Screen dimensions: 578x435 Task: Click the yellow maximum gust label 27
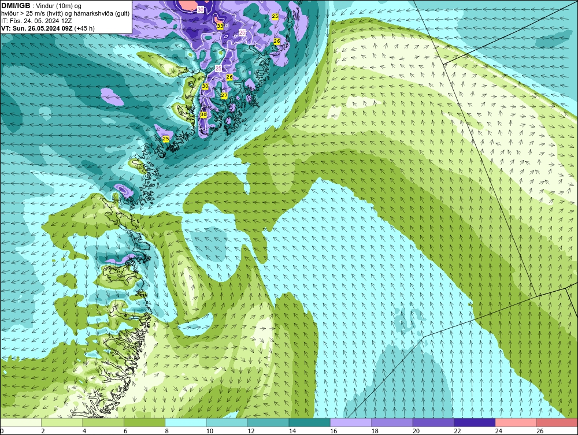224,95
